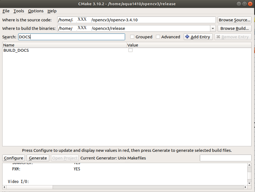The height and width of the screenshot is (192, 255).
Task: Click the Add Entry button
Action: [x=198, y=37]
